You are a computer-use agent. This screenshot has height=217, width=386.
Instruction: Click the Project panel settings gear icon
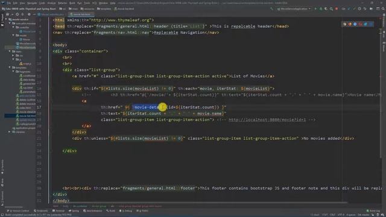29,14
